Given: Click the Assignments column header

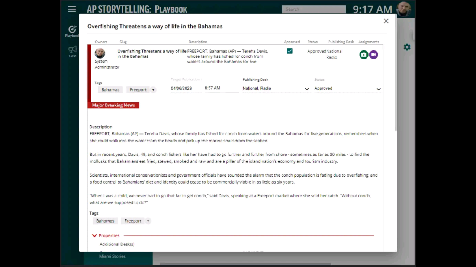Looking at the screenshot, I should (x=369, y=42).
